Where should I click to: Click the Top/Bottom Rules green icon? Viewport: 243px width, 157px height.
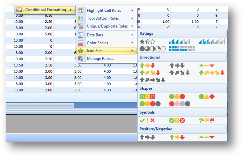81,18
